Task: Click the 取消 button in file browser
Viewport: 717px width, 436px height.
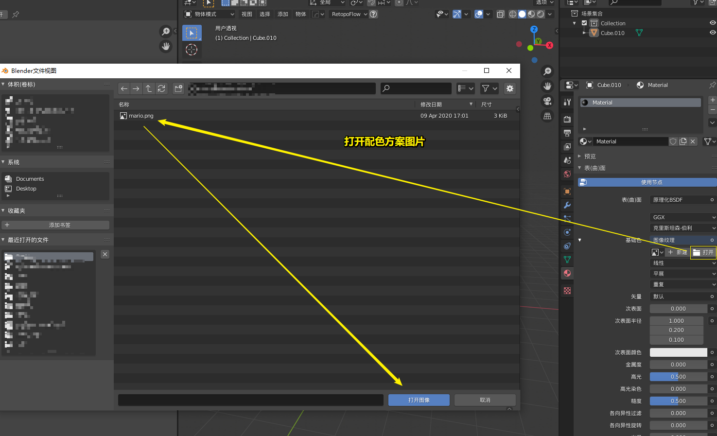Action: (485, 400)
